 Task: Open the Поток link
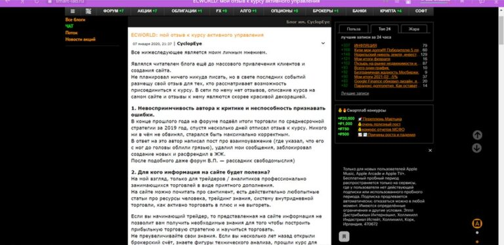point(72,33)
